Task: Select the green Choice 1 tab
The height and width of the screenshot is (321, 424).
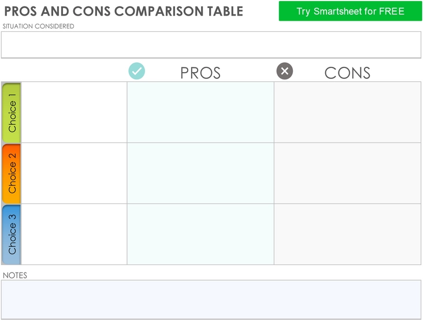Action: click(x=12, y=112)
